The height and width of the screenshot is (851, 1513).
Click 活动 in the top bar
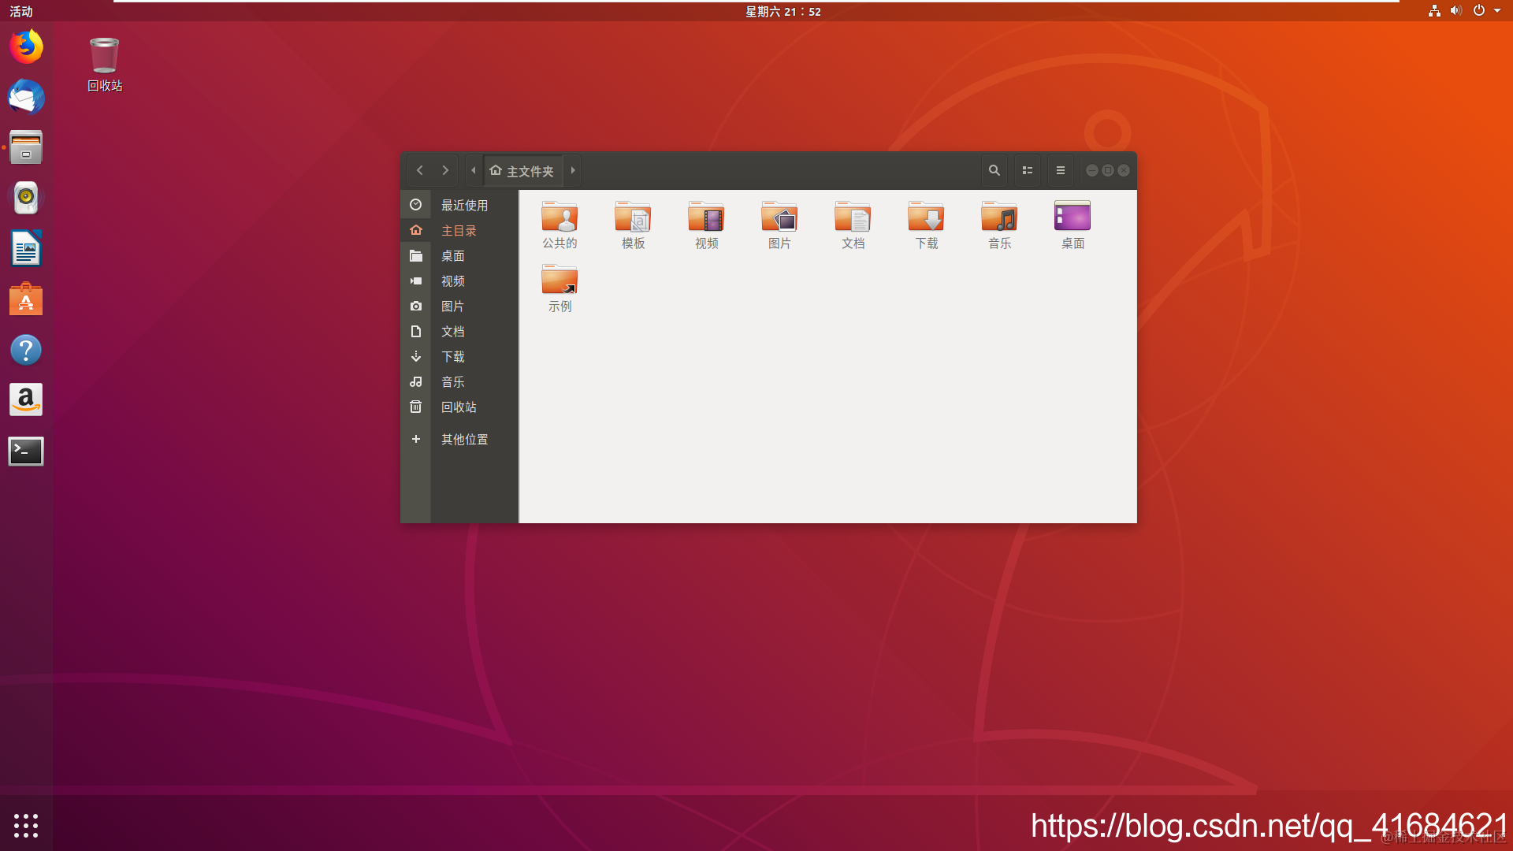point(21,11)
